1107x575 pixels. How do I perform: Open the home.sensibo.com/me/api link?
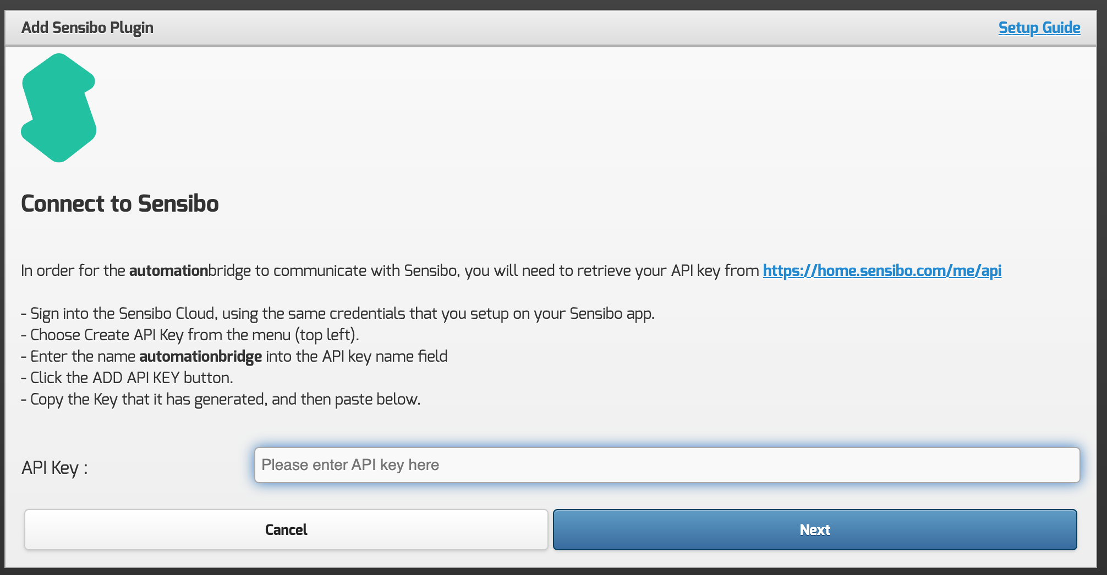coord(881,270)
